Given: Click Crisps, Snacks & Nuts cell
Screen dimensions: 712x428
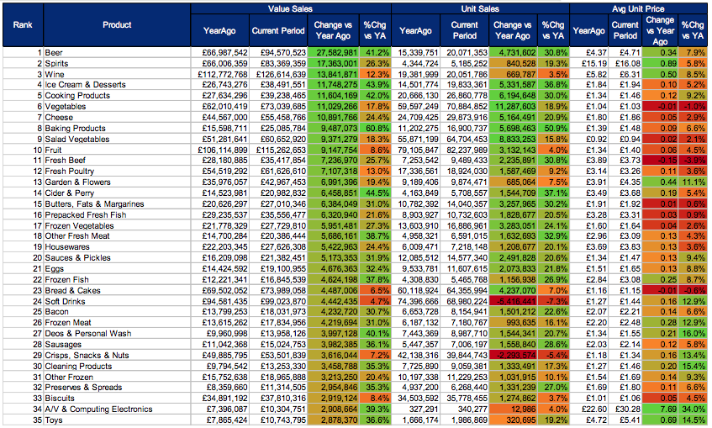Looking at the screenshot, I should click(x=117, y=356).
